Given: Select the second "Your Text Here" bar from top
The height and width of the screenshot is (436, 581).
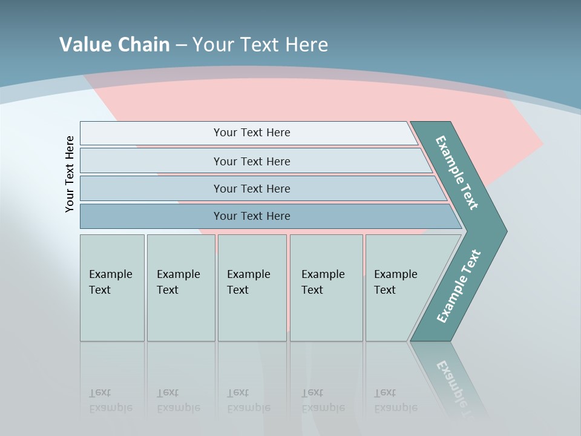Looking at the screenshot, I should tap(252, 161).
